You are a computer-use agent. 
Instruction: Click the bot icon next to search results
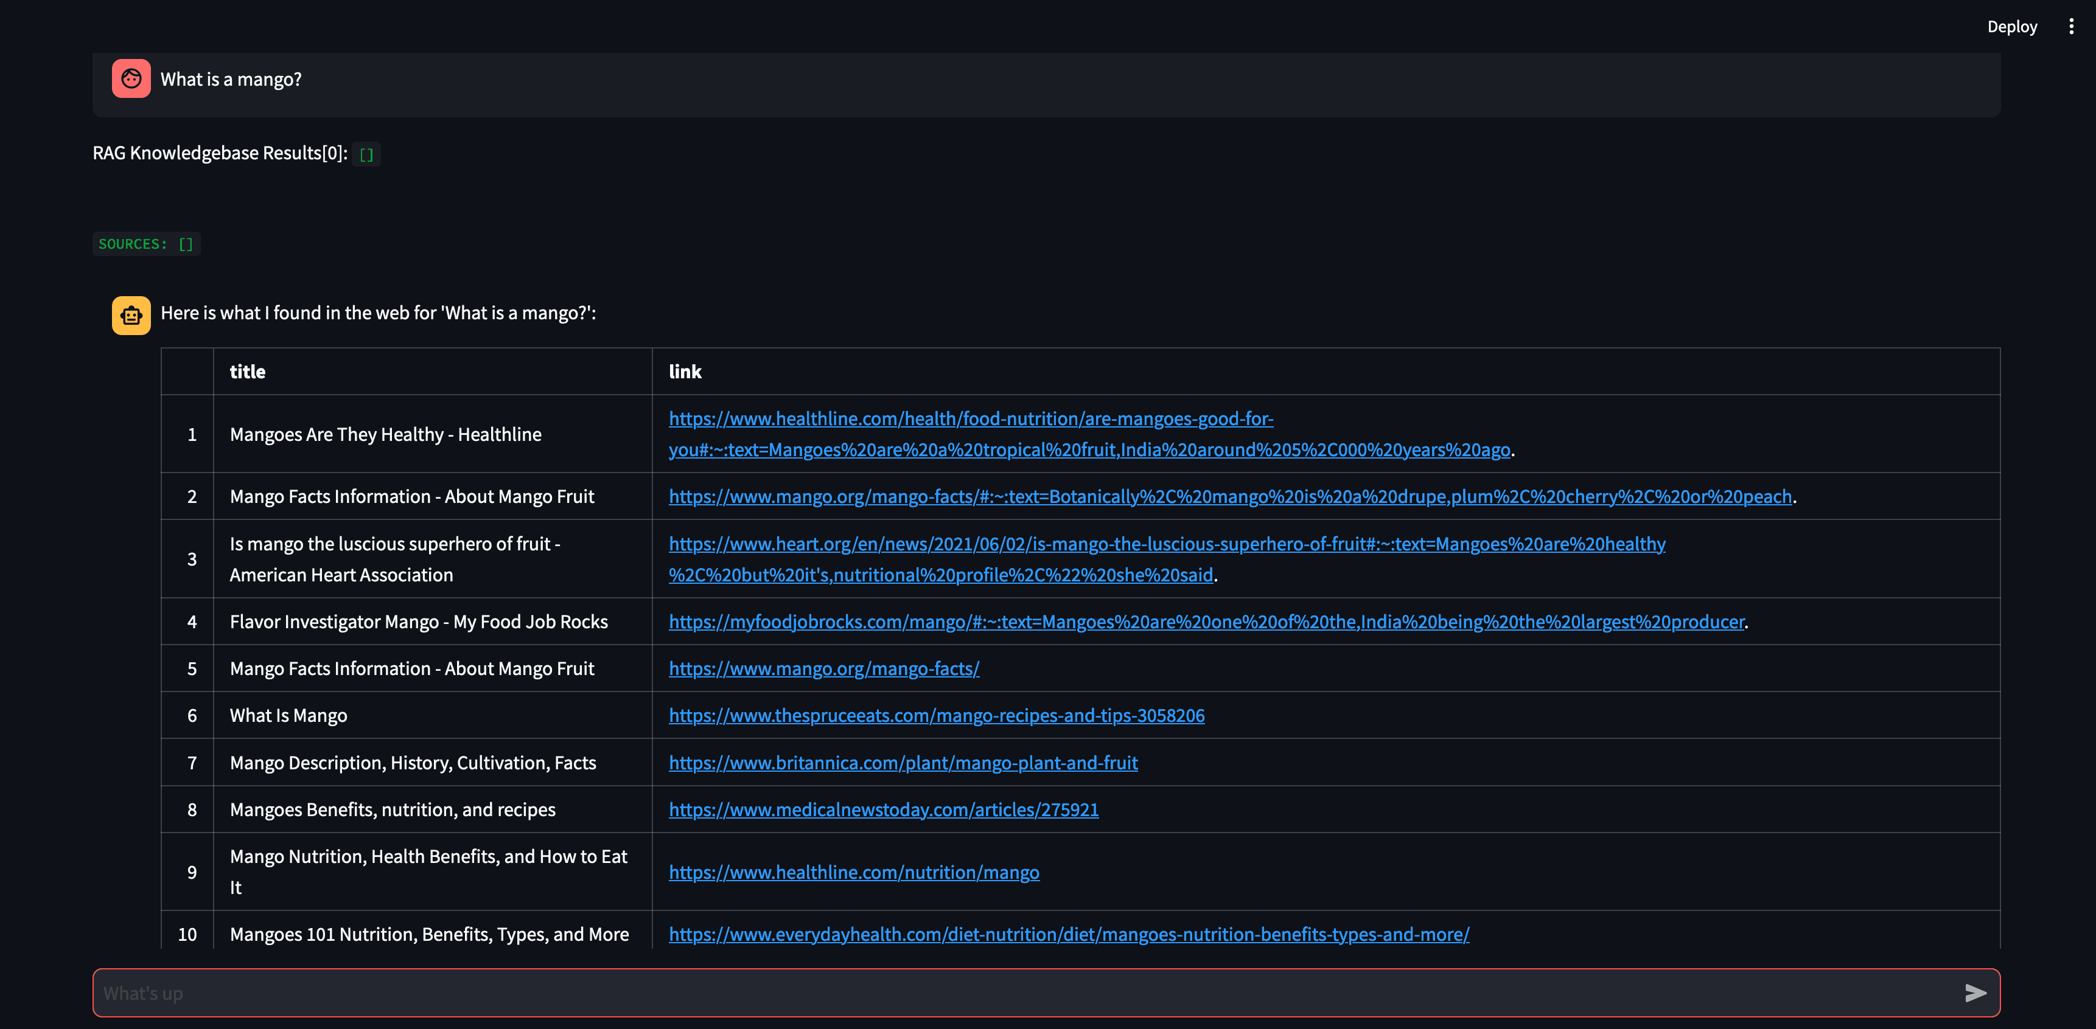(130, 314)
